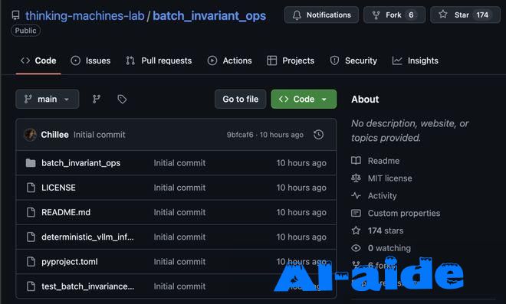Fork this repository
Screen dimensions: 506x304
[394, 15]
